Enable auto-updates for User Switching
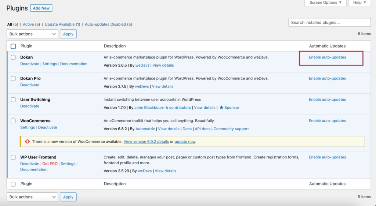Image resolution: width=376 pixels, height=206 pixels. pyautogui.click(x=327, y=100)
